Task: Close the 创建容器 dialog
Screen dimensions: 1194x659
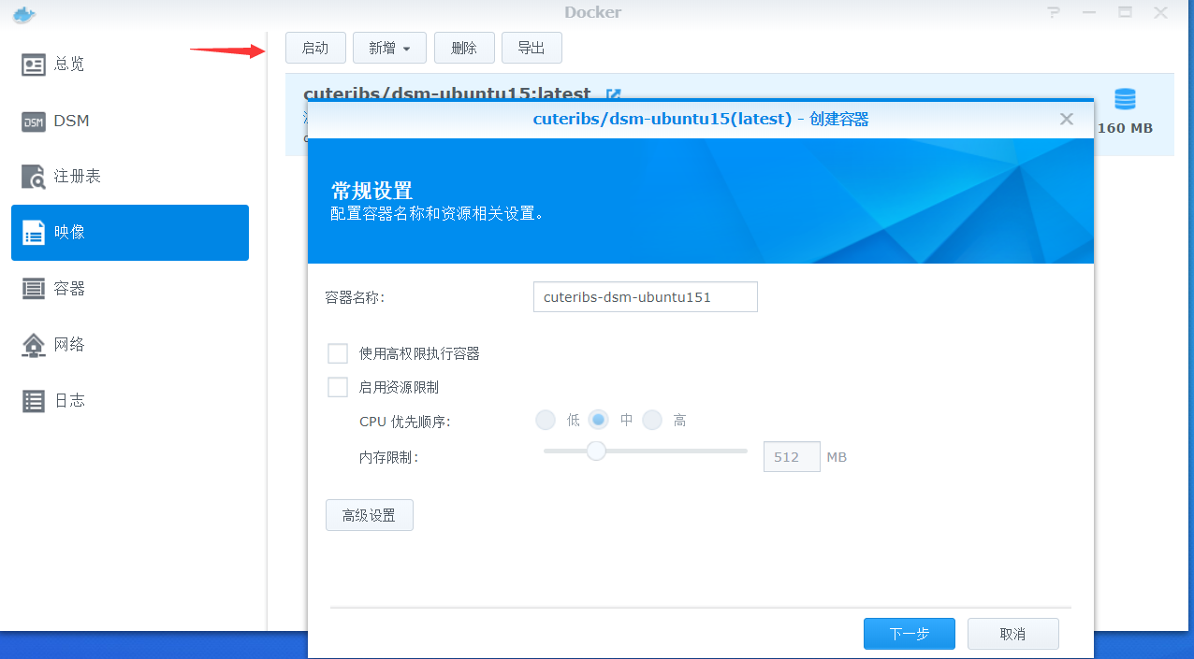Action: coord(1066,119)
